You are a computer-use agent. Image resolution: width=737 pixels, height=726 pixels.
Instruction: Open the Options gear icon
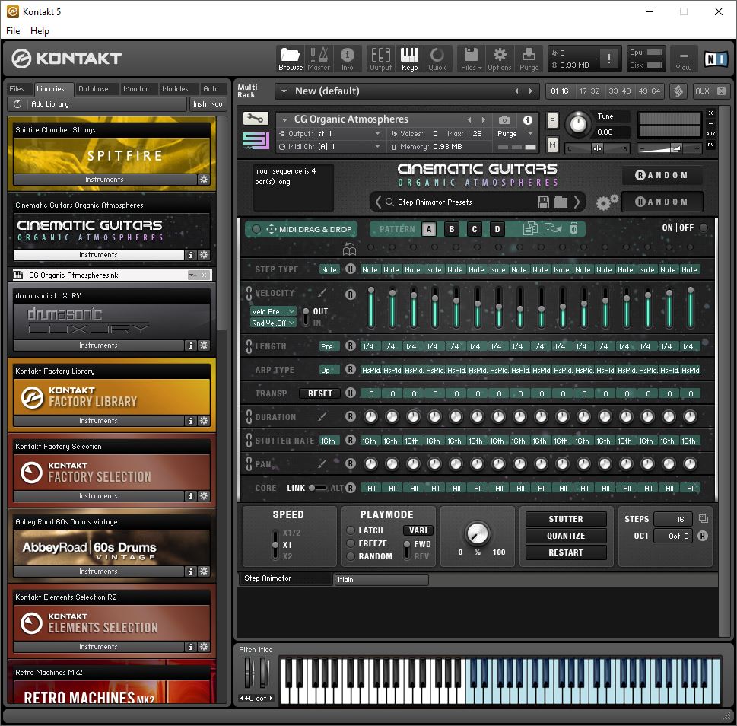(500, 59)
